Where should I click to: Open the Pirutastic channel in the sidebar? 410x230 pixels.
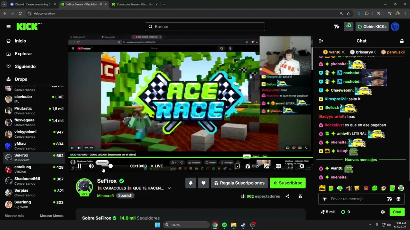click(x=34, y=111)
